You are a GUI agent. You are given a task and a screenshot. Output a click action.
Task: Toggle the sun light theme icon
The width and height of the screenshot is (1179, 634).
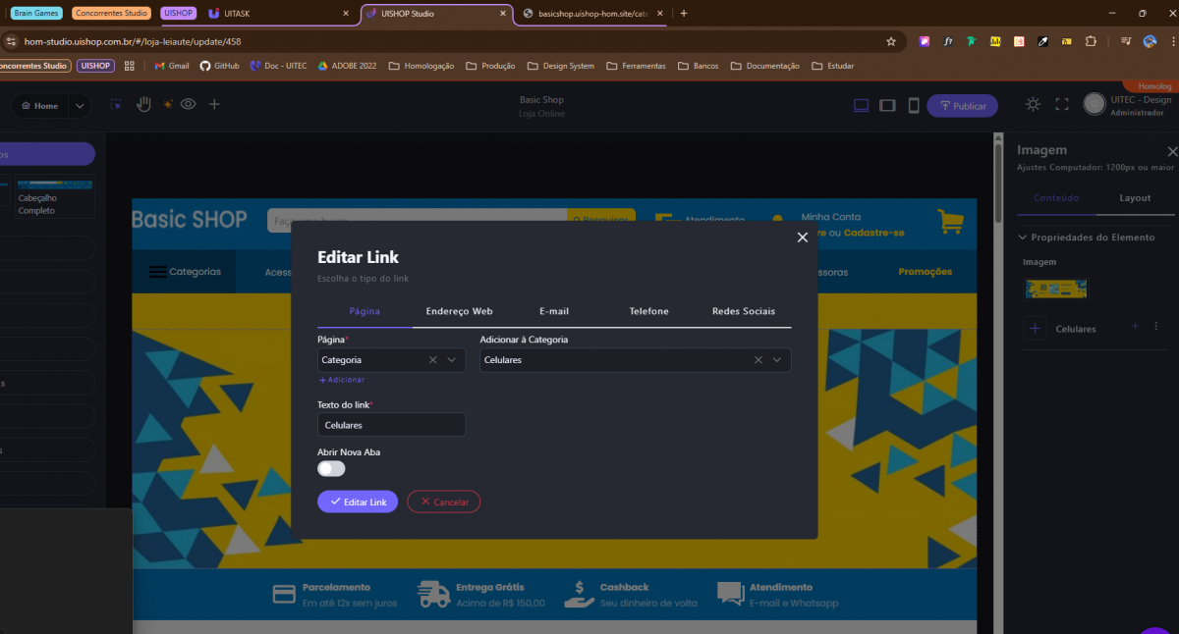[x=1033, y=104]
